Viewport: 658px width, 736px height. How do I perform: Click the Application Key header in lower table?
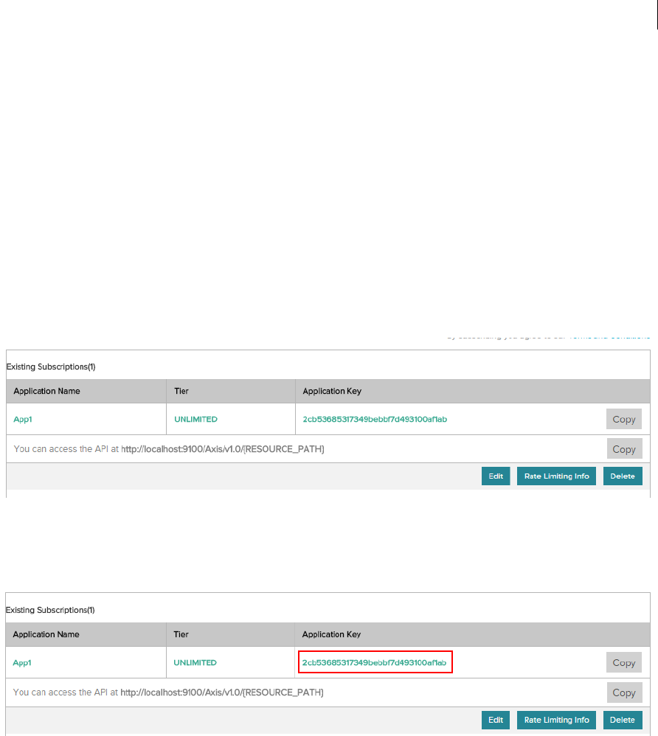331,635
